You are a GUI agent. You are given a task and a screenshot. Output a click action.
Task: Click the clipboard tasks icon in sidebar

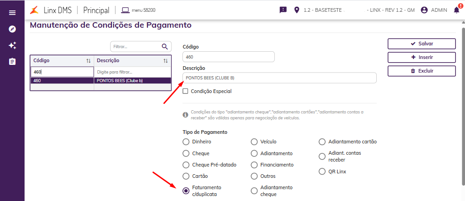12,61
